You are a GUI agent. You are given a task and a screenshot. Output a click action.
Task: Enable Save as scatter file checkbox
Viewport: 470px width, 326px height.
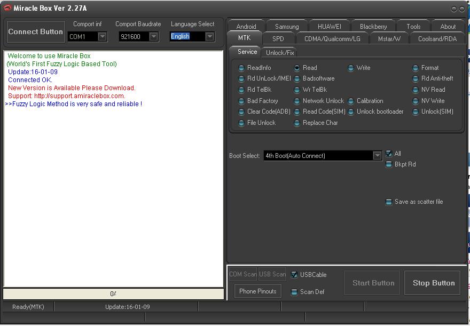tap(389, 202)
